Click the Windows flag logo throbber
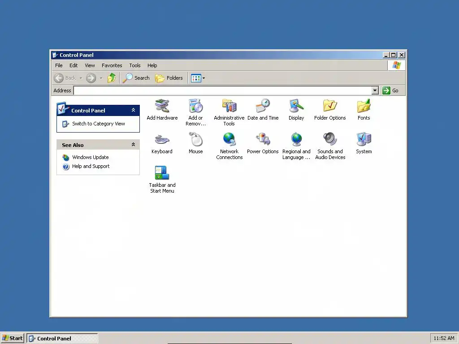Image resolution: width=459 pixels, height=344 pixels. coord(396,65)
